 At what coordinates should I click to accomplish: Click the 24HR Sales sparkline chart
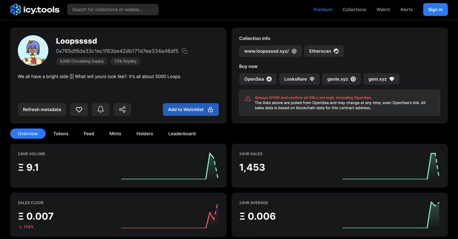(x=391, y=166)
